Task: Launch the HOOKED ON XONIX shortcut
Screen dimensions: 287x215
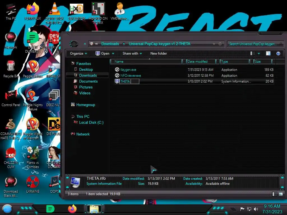Action: pos(98,13)
